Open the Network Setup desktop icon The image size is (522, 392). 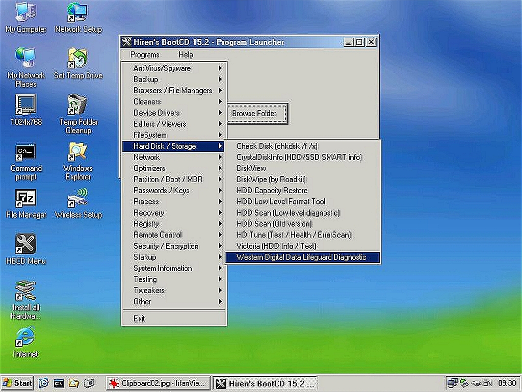coord(78,18)
